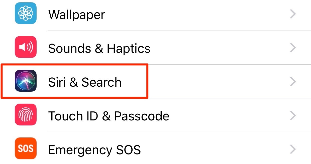Select the Emergency SOS text label
Viewport: 311px width, 164px height.
[x=94, y=150]
